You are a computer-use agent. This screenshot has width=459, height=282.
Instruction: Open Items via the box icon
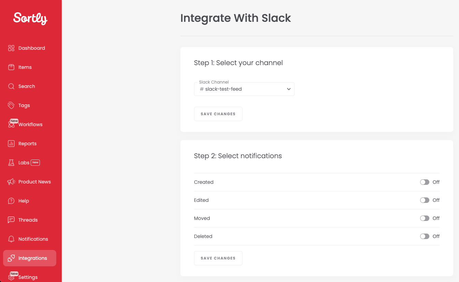[11, 67]
